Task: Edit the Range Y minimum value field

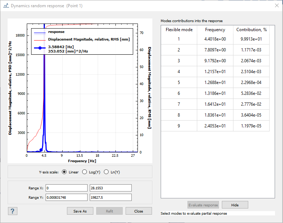Action: [66, 197]
